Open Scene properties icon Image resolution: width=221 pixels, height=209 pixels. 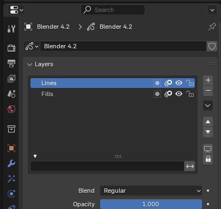click(x=11, y=94)
